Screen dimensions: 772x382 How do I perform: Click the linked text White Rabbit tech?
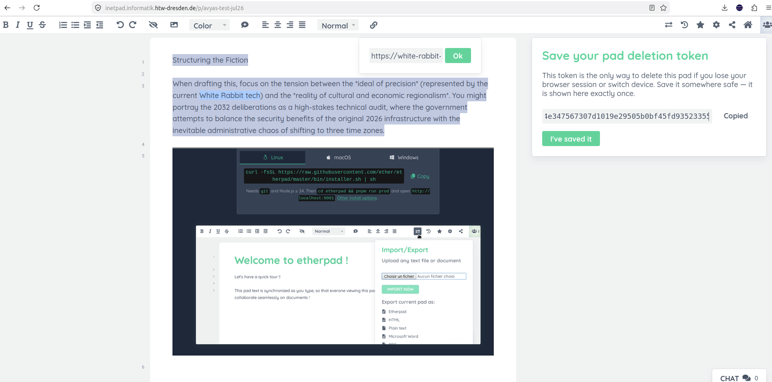[x=229, y=96]
